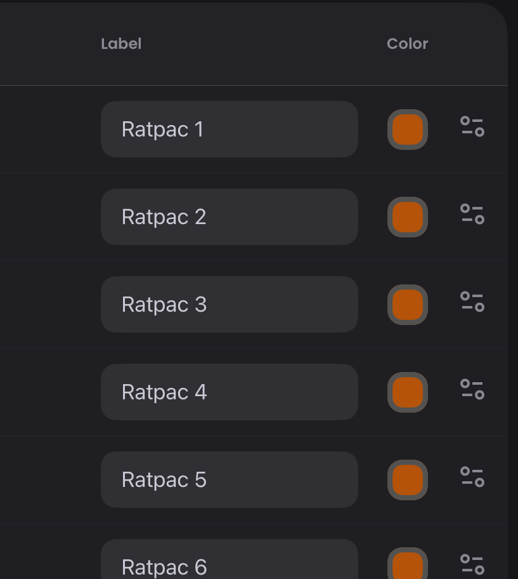Click inside the Ratpac 1 label field

(229, 129)
